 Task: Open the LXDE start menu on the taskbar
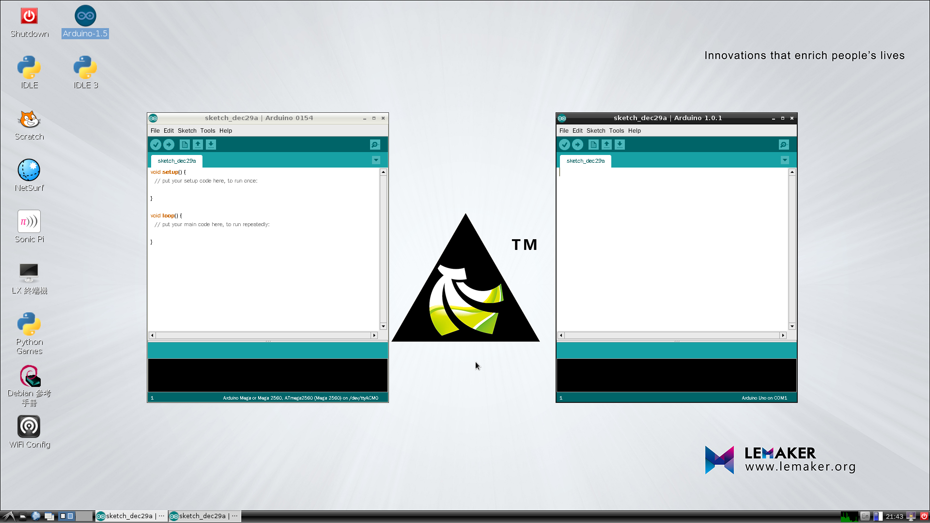click(9, 516)
